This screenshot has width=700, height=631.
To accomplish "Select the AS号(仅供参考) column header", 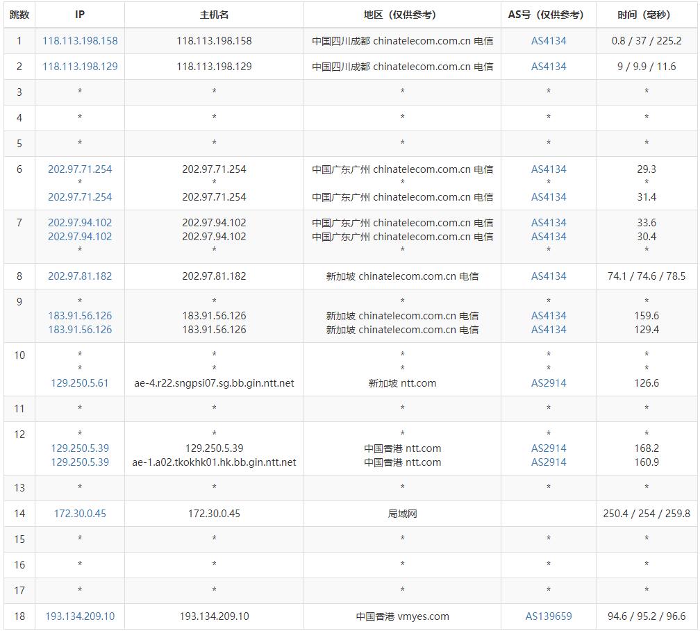I will pos(549,15).
